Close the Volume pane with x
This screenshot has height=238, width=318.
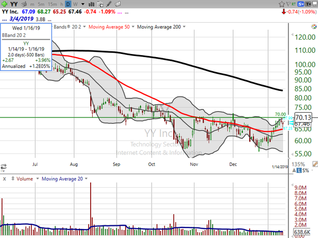pos(4,179)
